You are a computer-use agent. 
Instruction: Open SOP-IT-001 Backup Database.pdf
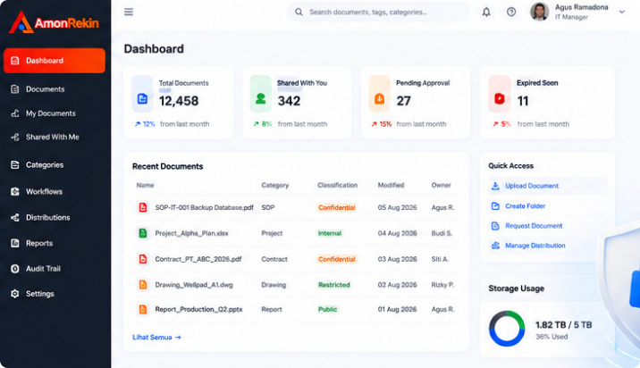coord(204,207)
